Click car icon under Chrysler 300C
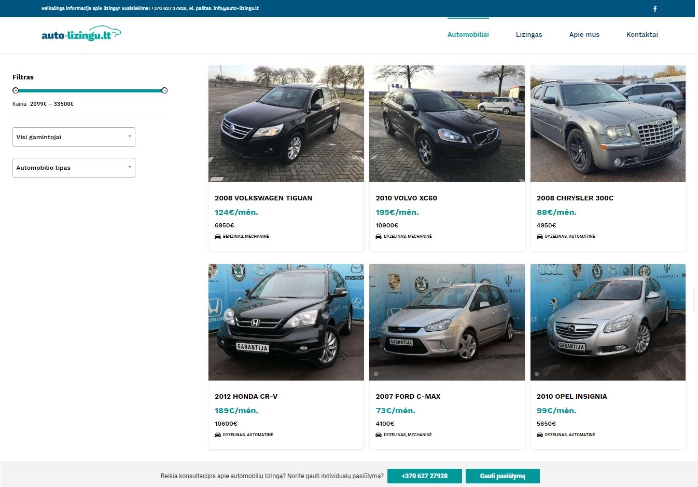 tap(540, 236)
